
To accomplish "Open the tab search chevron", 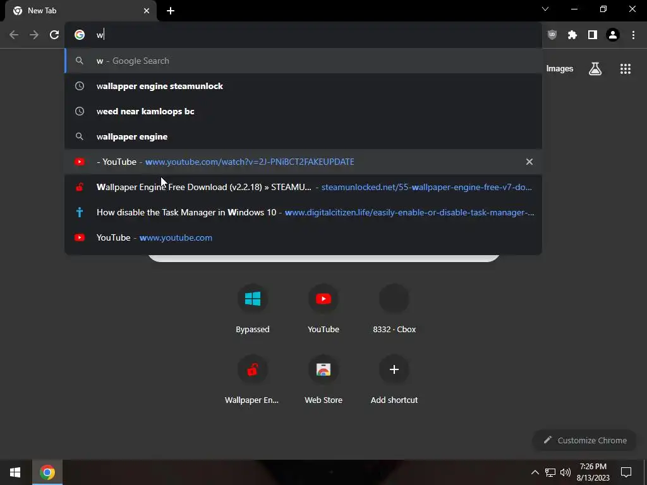I will [x=545, y=9].
